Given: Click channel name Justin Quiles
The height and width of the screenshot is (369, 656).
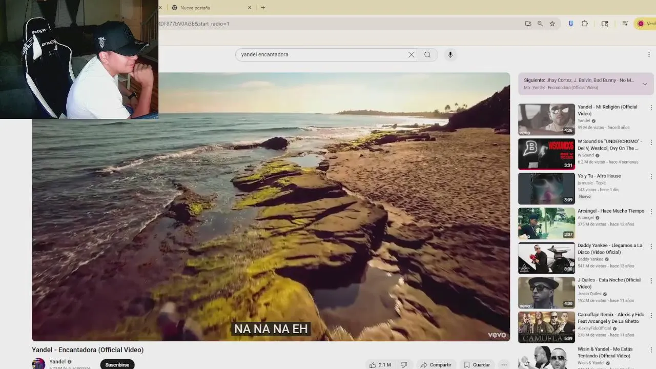Looking at the screenshot, I should tap(589, 294).
